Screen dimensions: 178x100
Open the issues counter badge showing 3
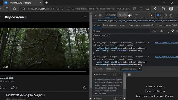159,15
